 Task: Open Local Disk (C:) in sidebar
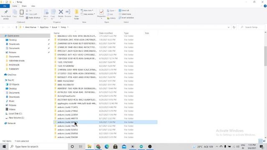[x=15, y=114]
